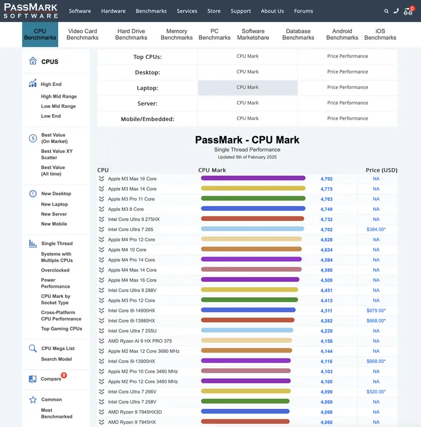Click the Common star icon in sidebar
The height and width of the screenshot is (427, 421).
pyautogui.click(x=33, y=400)
